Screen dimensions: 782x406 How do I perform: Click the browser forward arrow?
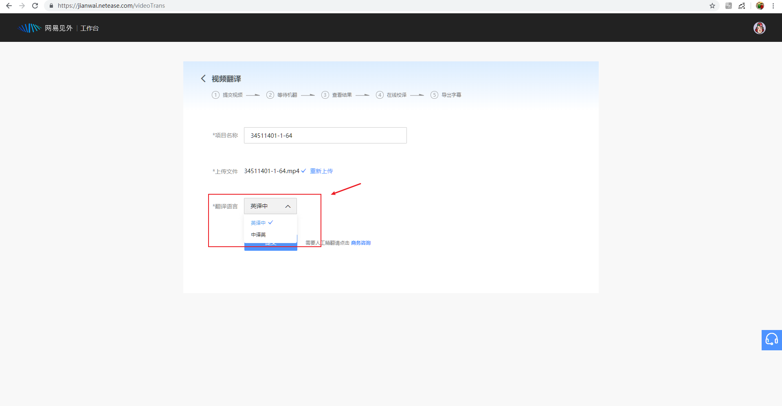pos(22,6)
